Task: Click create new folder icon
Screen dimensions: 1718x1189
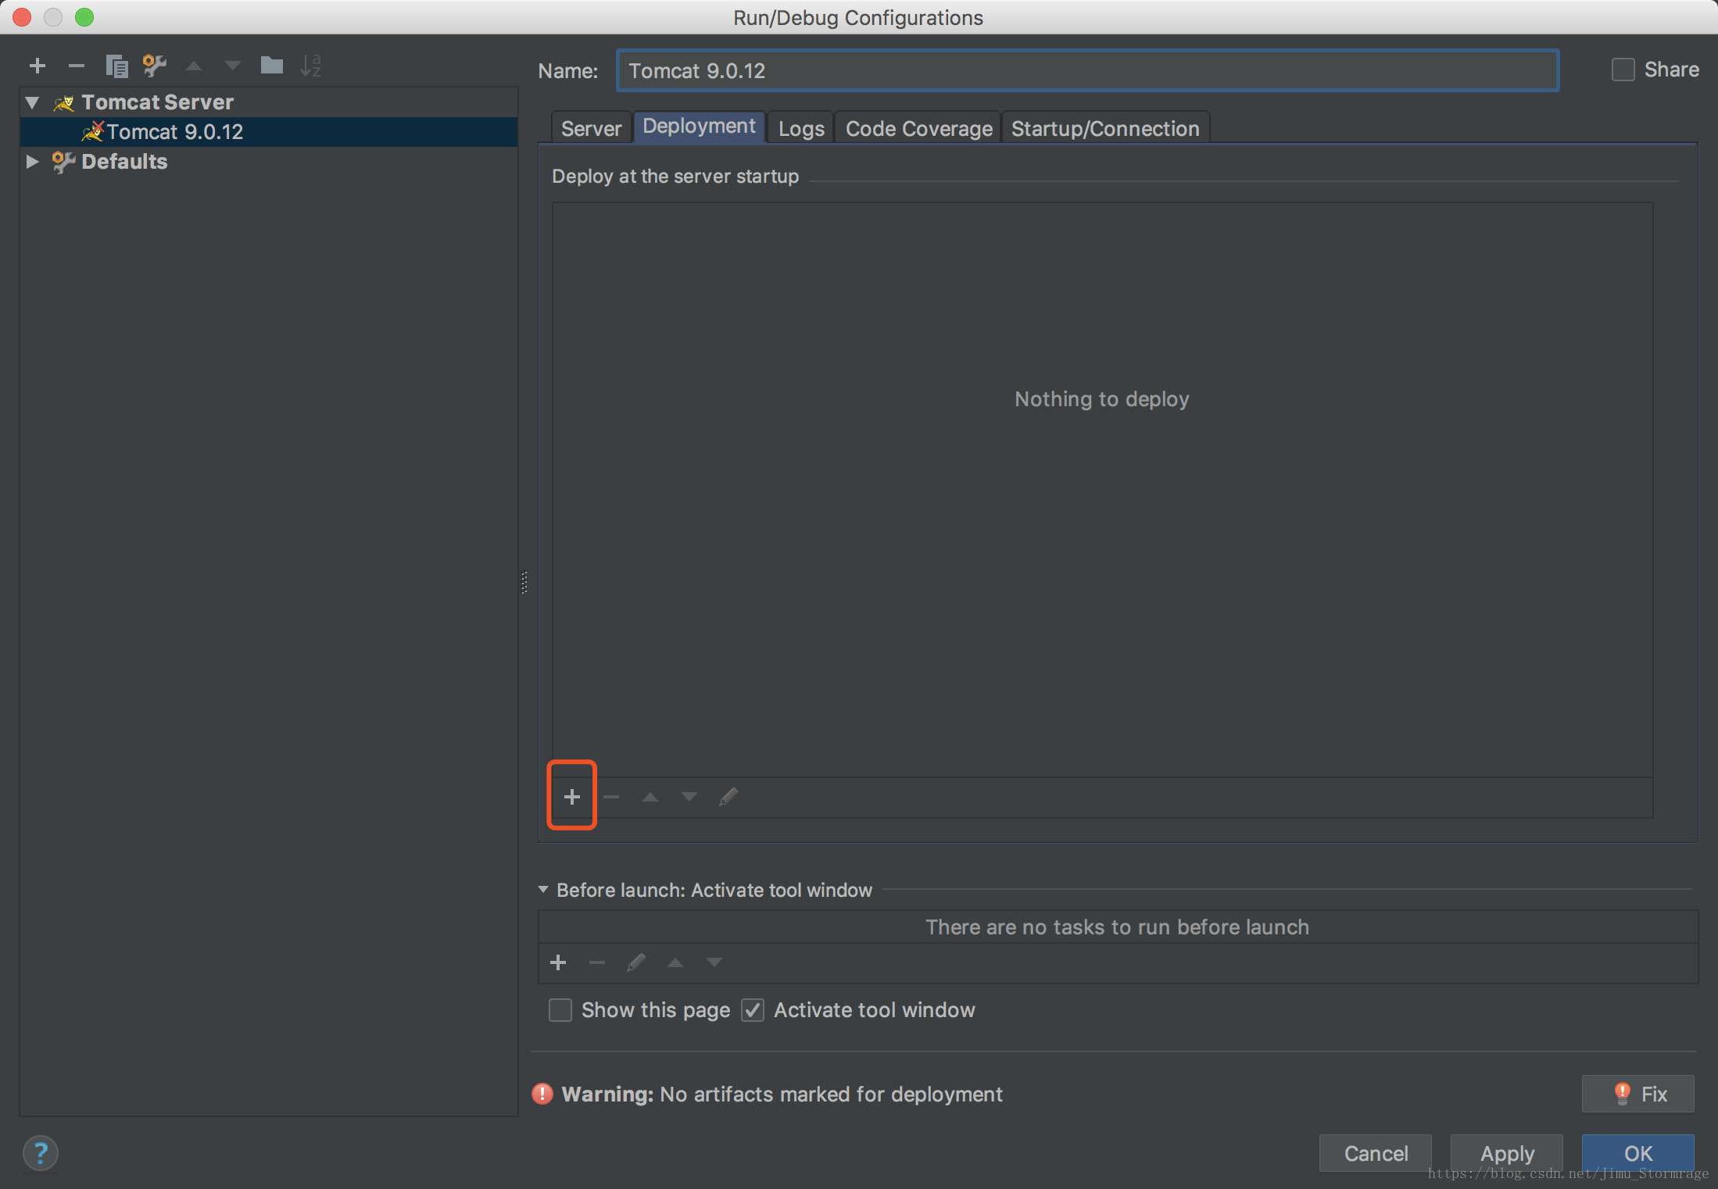Action: 271,66
